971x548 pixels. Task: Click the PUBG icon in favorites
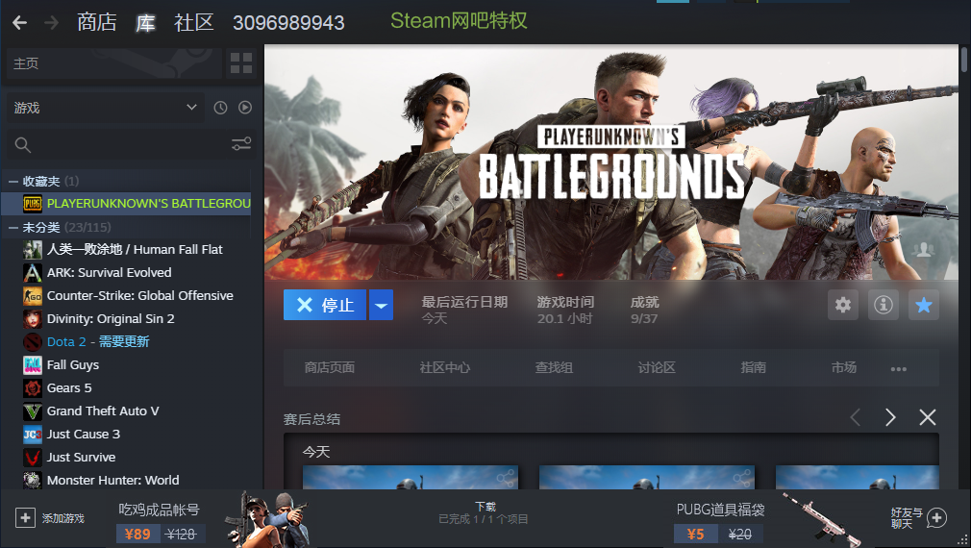32,203
